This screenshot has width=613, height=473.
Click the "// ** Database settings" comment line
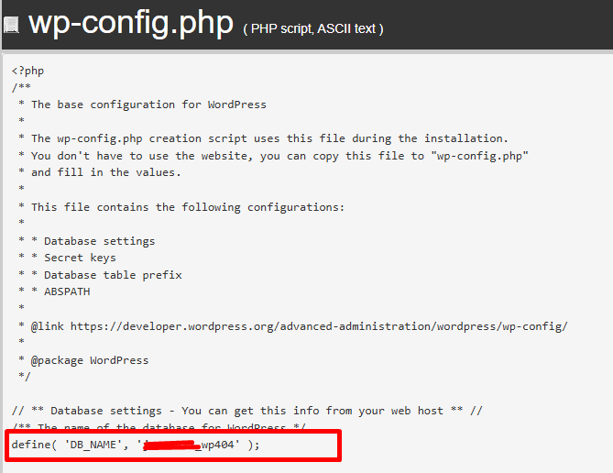pos(247,411)
